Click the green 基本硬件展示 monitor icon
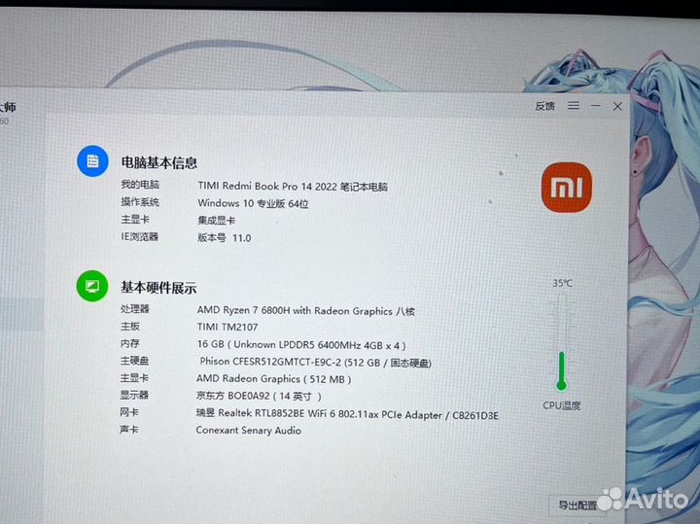 [92, 286]
